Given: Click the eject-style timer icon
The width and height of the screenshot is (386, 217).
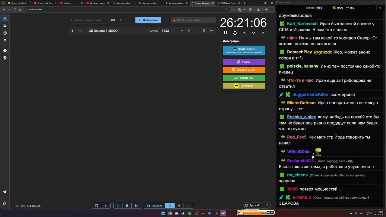Looking at the screenshot, I should (263, 33).
